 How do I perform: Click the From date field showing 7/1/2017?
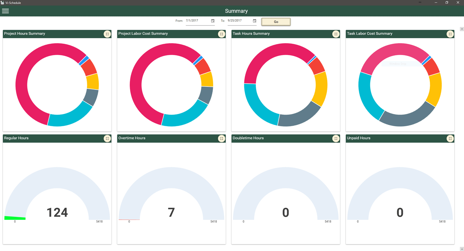[x=197, y=21]
